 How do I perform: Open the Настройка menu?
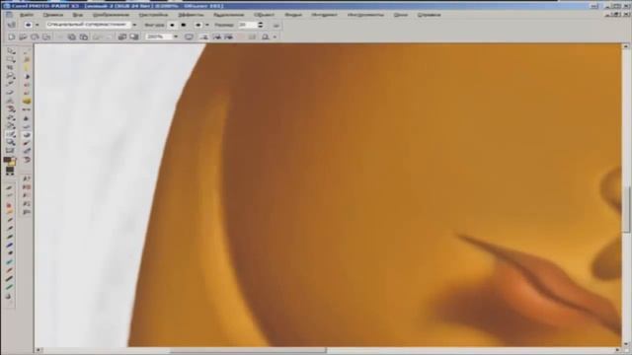(153, 15)
